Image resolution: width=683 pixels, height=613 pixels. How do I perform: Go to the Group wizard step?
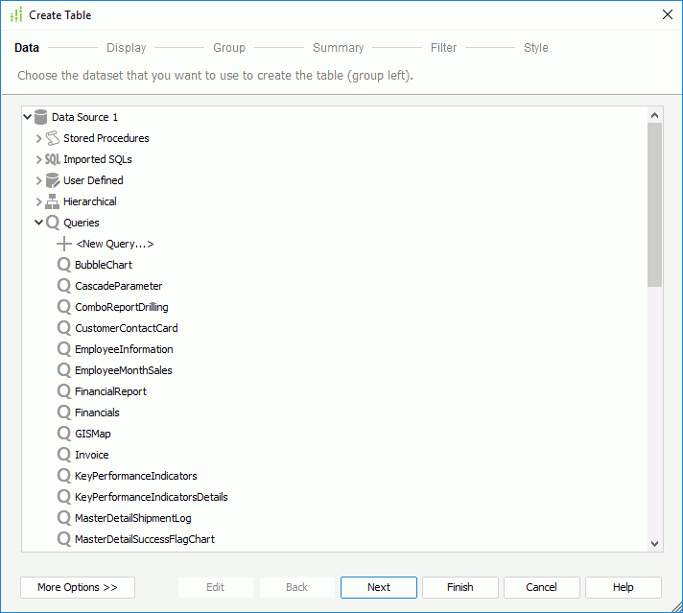click(x=229, y=48)
